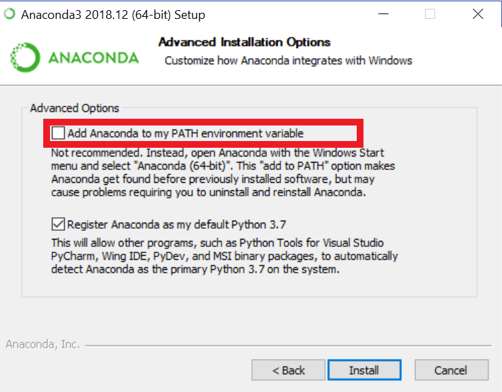
Task: Uncheck the Register Anaconda as default Python box
Action: 59,224
